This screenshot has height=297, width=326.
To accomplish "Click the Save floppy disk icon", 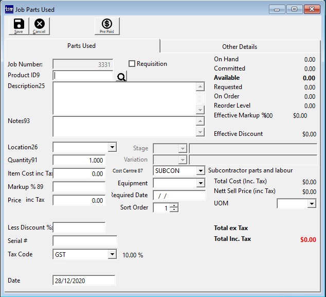I will [19, 25].
